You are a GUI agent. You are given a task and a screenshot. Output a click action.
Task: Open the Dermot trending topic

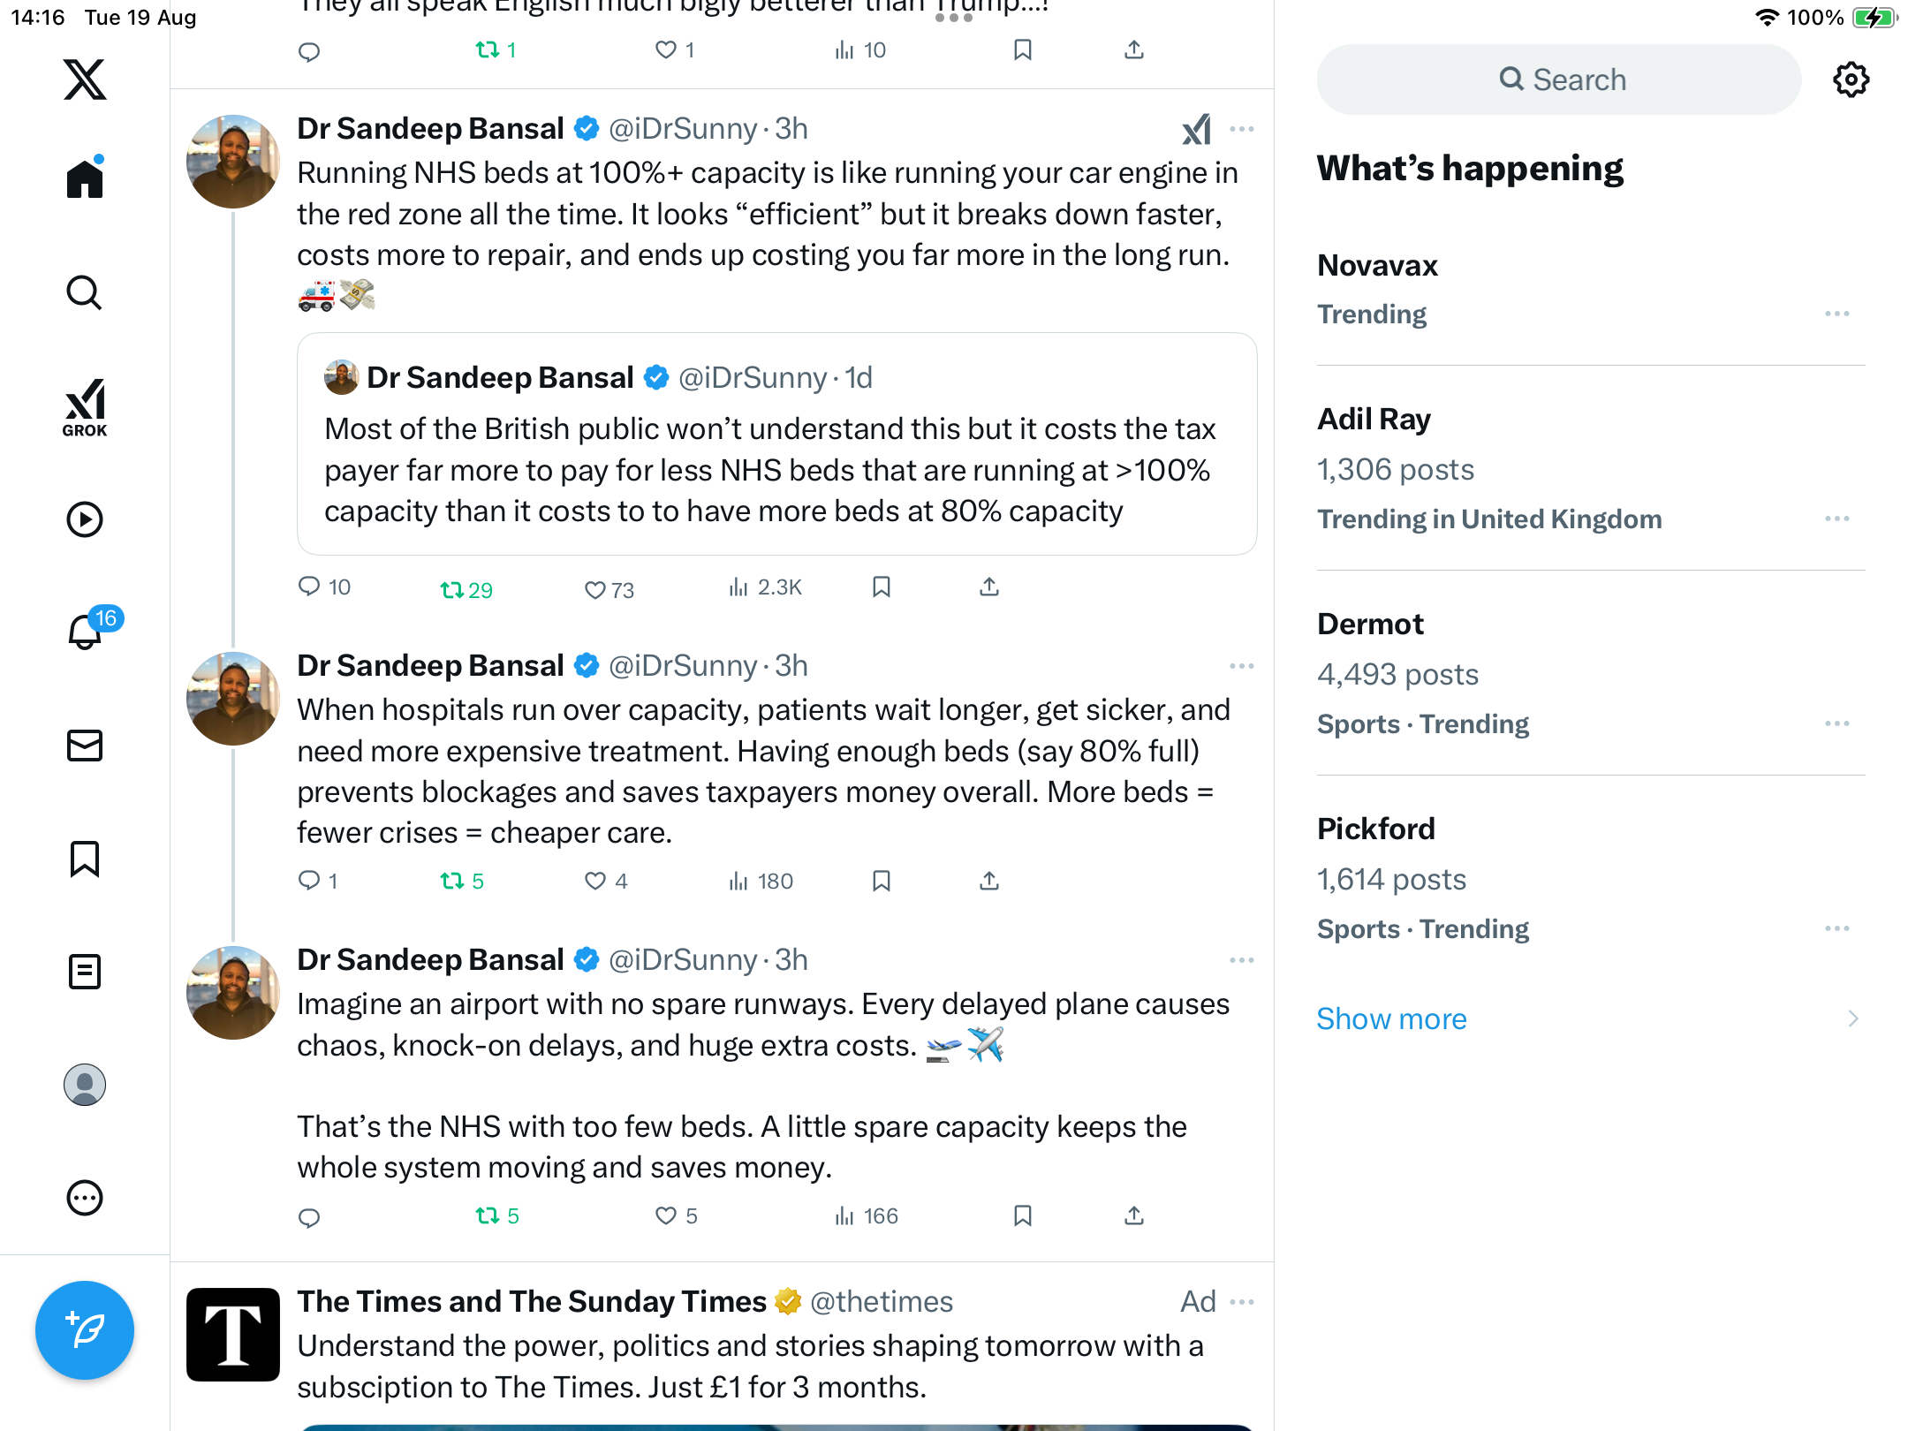click(1370, 625)
